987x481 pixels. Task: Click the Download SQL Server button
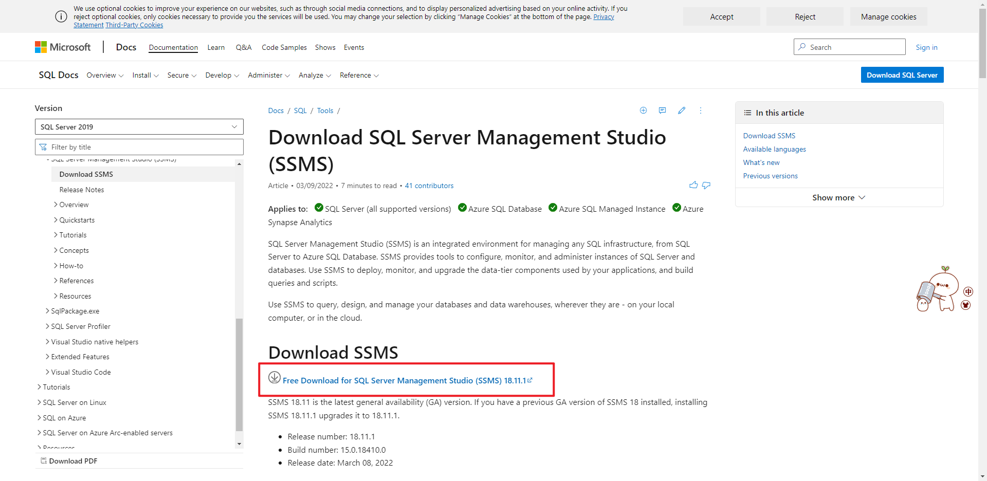(x=902, y=75)
